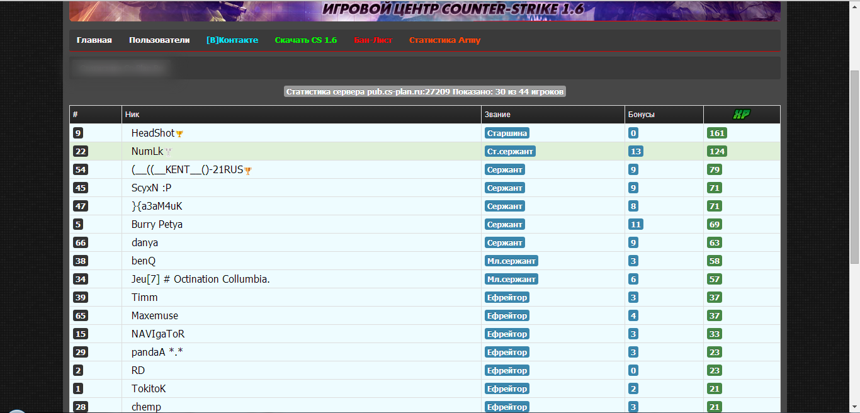Viewport: 860px width, 413px height.
Task: Select player name pandaA *.*
Action: tap(157, 353)
